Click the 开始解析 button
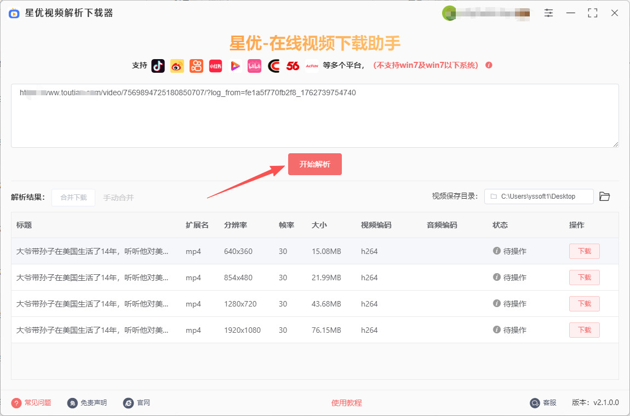The width and height of the screenshot is (630, 416). coord(315,164)
